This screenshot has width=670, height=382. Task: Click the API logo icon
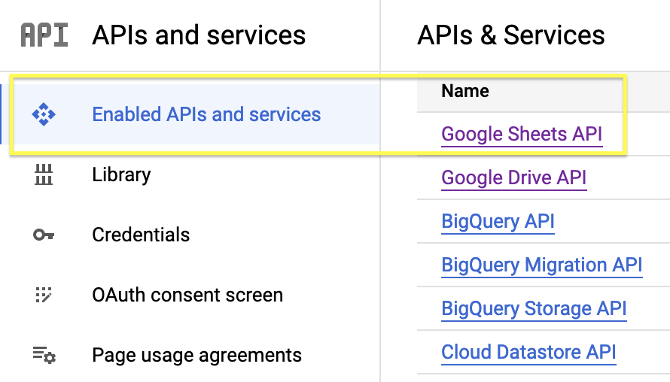coord(44,35)
